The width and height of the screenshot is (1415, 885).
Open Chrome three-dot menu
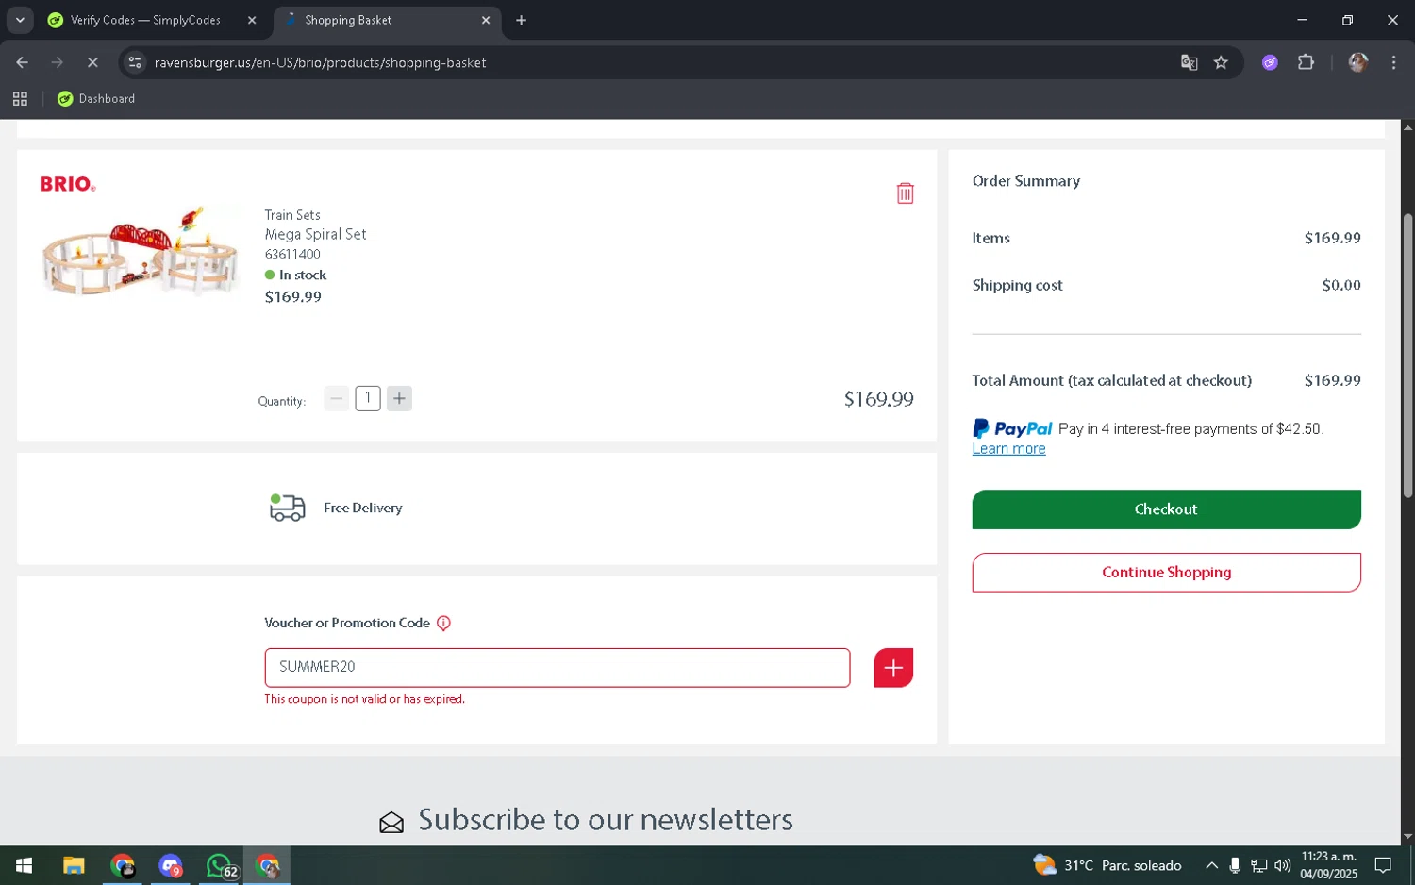1393,62
